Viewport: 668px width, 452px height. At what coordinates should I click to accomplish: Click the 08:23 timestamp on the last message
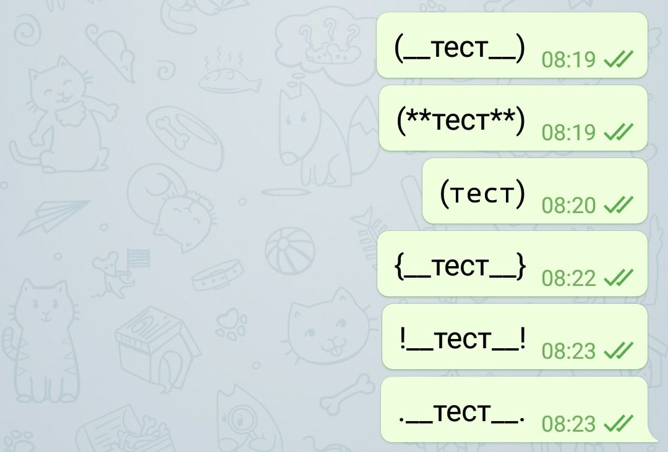coord(568,424)
